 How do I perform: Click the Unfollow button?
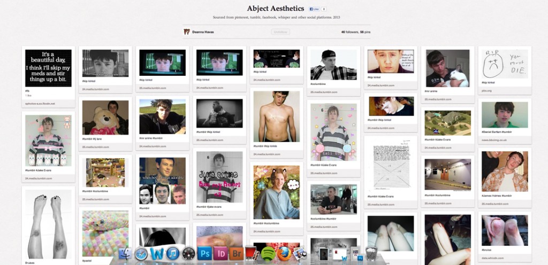280,32
